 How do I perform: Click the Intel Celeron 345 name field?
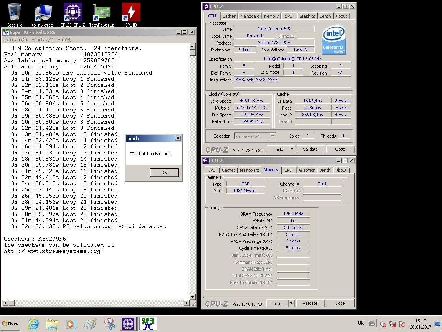[274, 29]
